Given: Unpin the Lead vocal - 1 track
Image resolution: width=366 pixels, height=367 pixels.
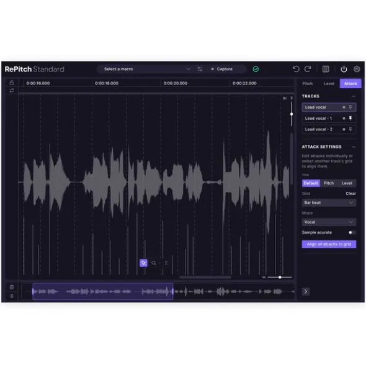Looking at the screenshot, I should 350,118.
